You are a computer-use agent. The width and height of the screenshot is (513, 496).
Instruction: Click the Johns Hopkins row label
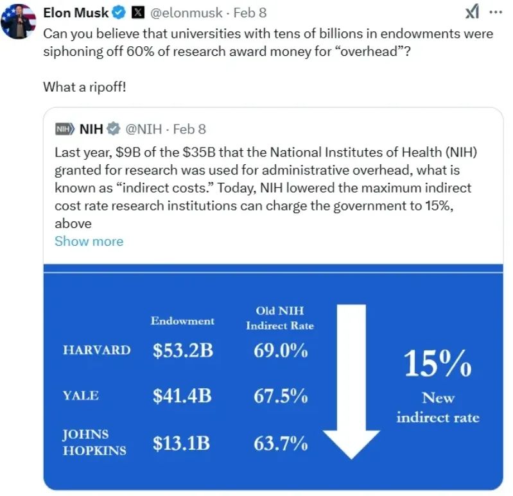pyautogui.click(x=94, y=442)
